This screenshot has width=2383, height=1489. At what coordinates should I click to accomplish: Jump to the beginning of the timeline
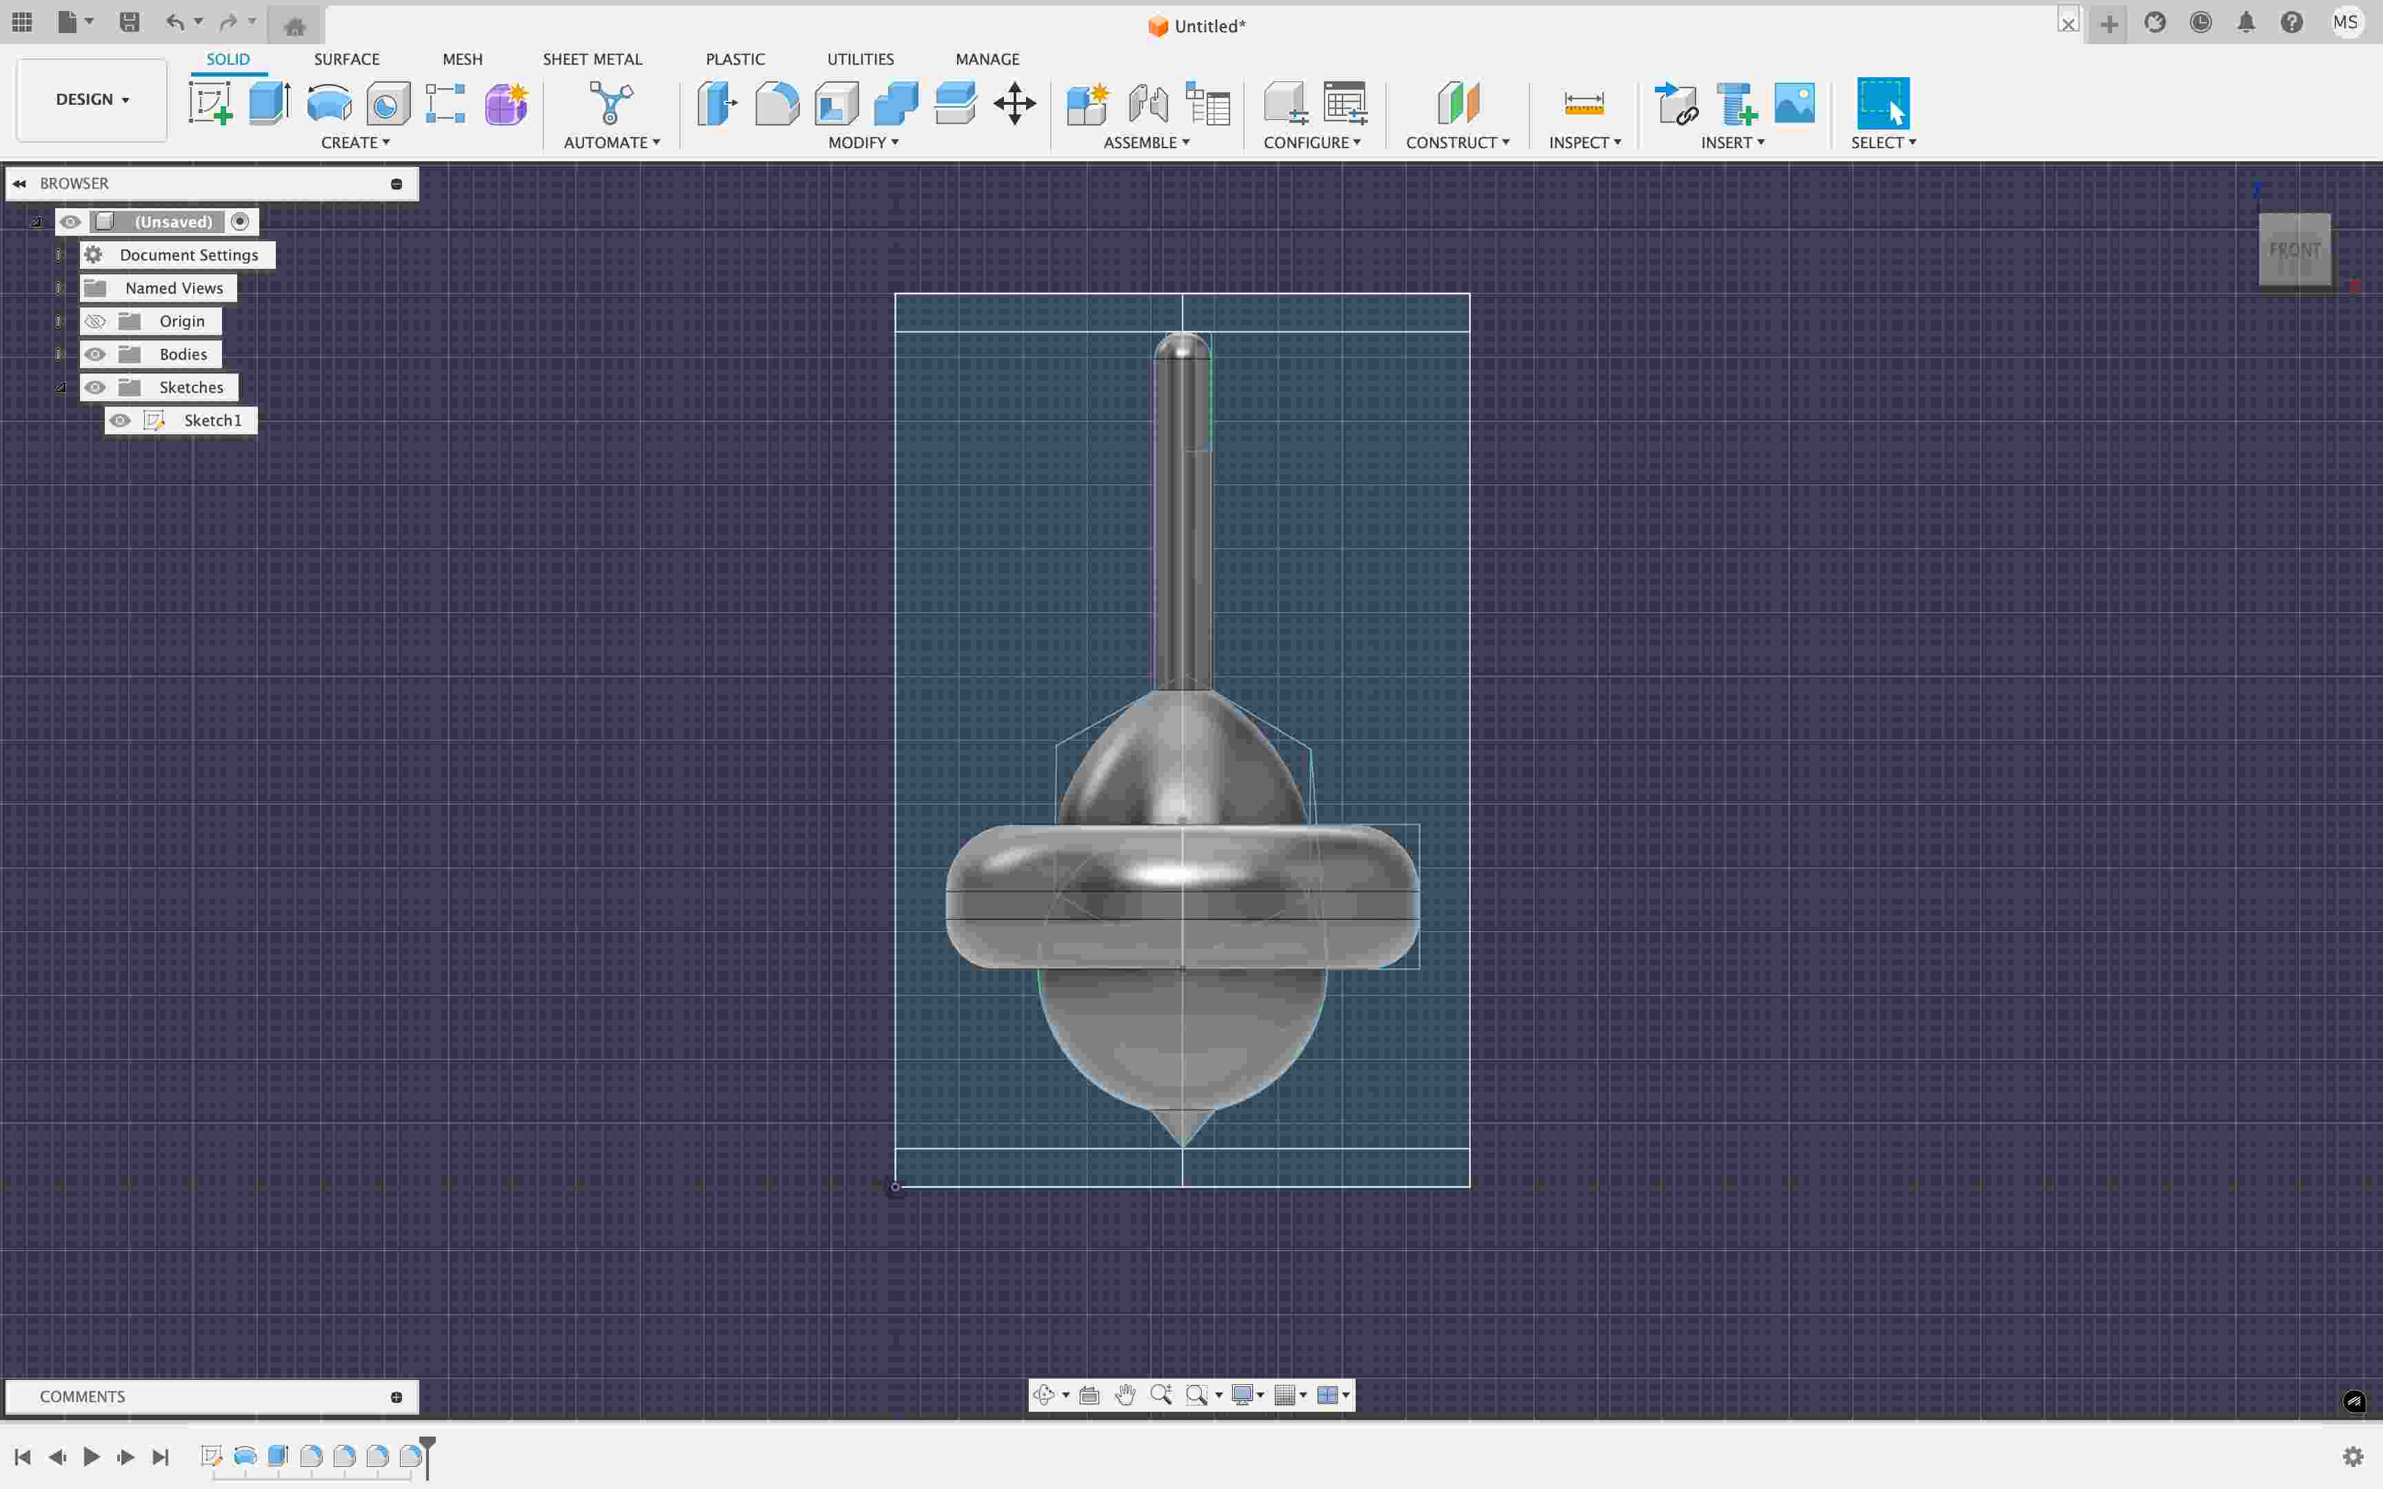[23, 1457]
